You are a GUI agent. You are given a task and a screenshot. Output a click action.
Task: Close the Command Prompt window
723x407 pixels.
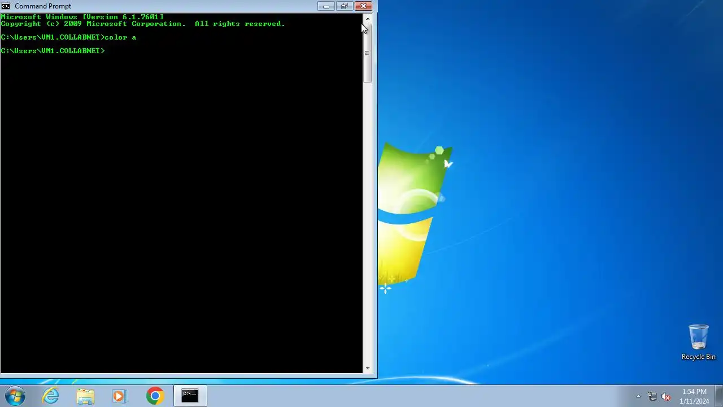363,6
